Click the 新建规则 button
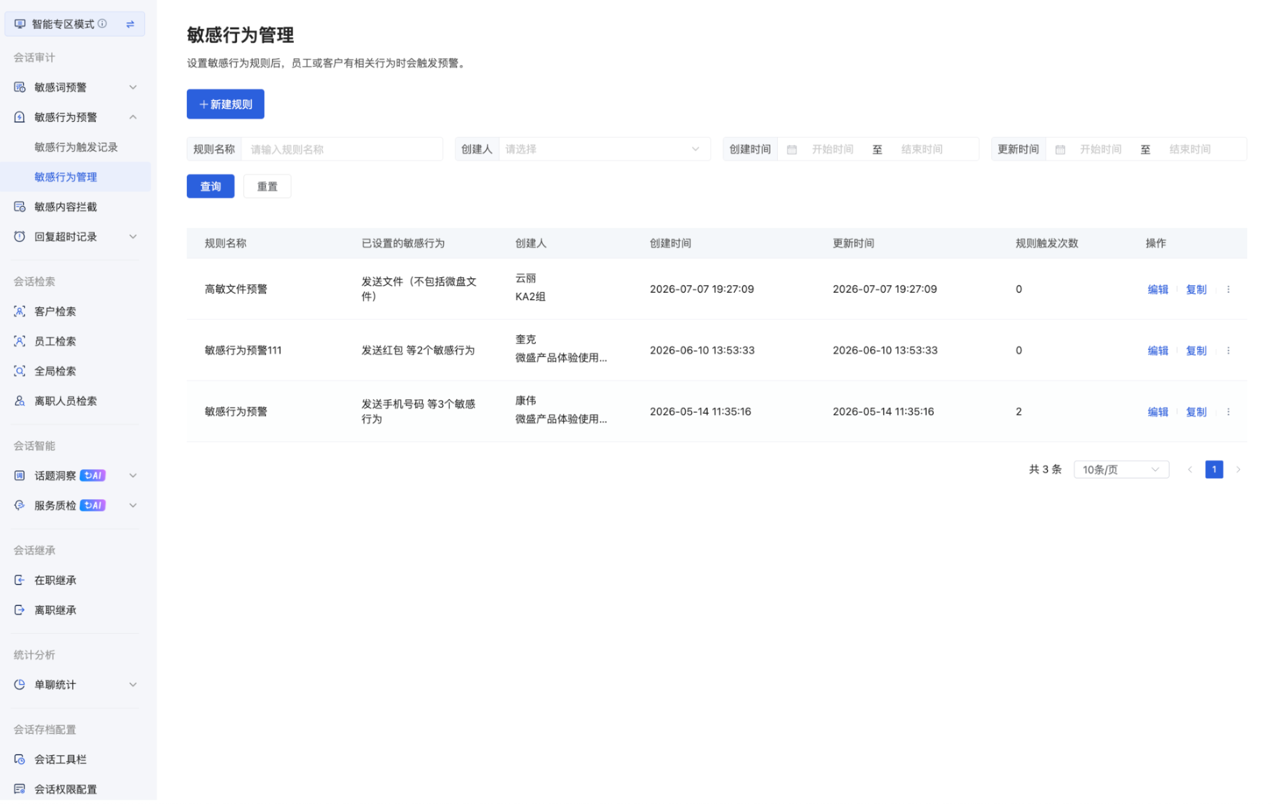Viewport: 1273px width, 804px height. pos(226,104)
